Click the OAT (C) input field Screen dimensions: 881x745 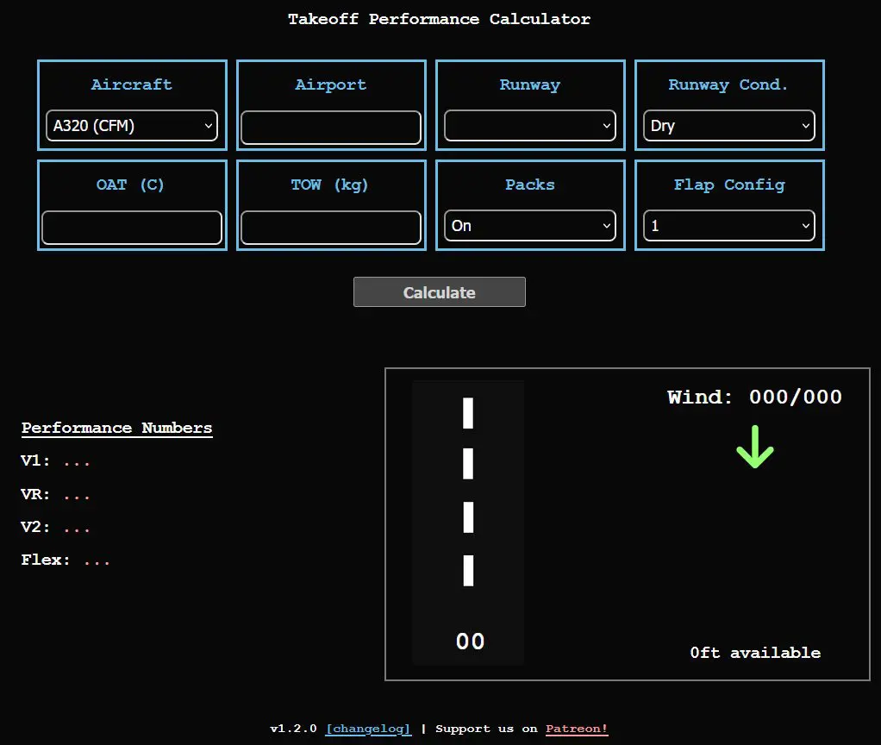pyautogui.click(x=132, y=228)
